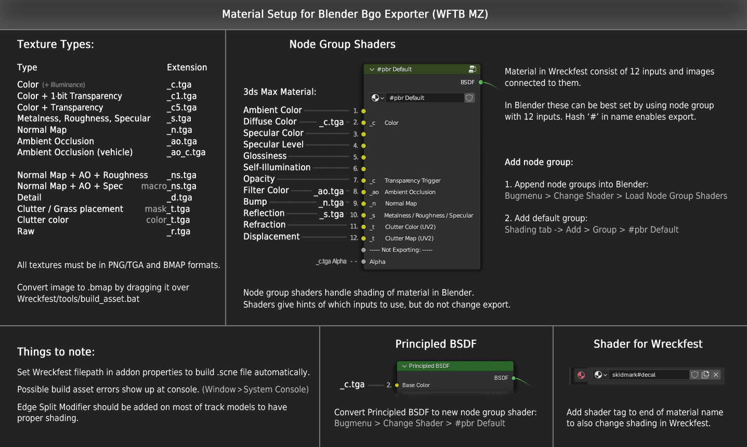
Task: Click the BSDF output socket on Principled BSDF
Action: tap(514, 378)
